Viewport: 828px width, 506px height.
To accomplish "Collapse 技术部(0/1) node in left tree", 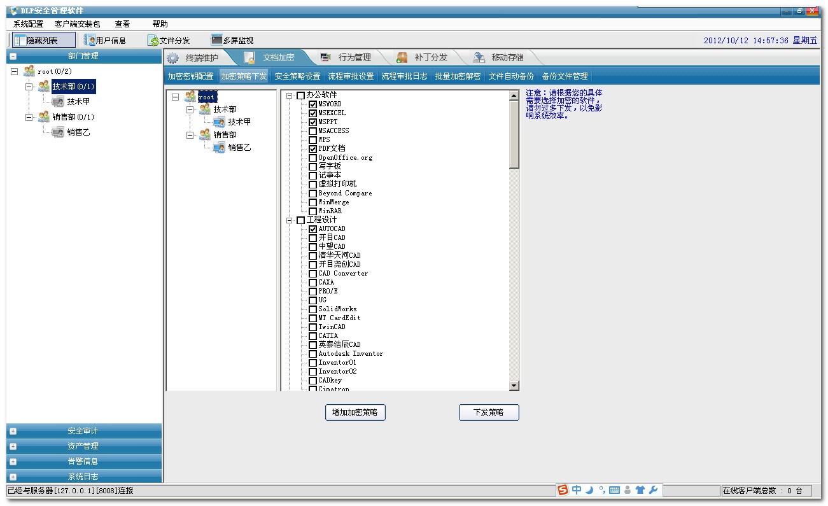I will pyautogui.click(x=29, y=86).
